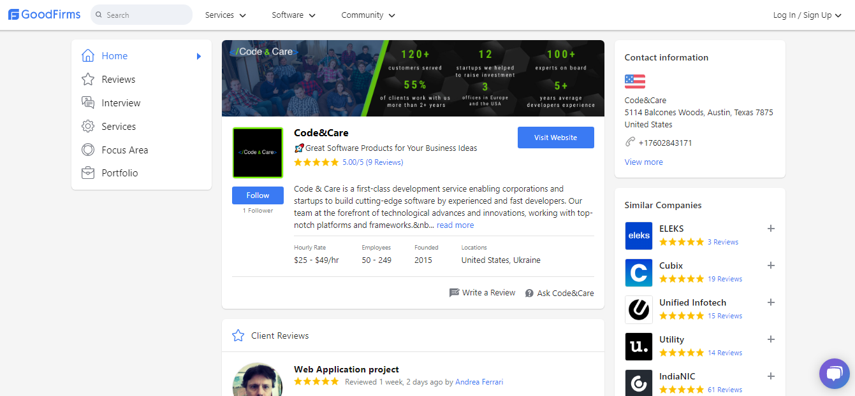Click the Services gear icon in sidebar

click(88, 126)
